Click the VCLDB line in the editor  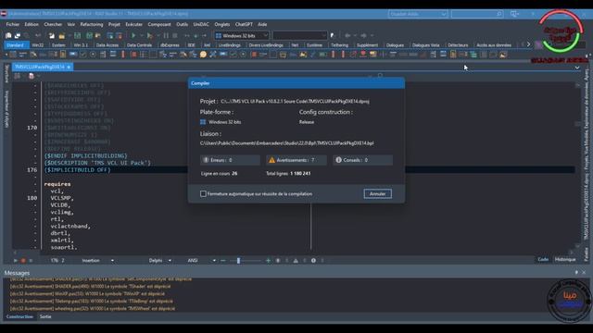point(60,205)
